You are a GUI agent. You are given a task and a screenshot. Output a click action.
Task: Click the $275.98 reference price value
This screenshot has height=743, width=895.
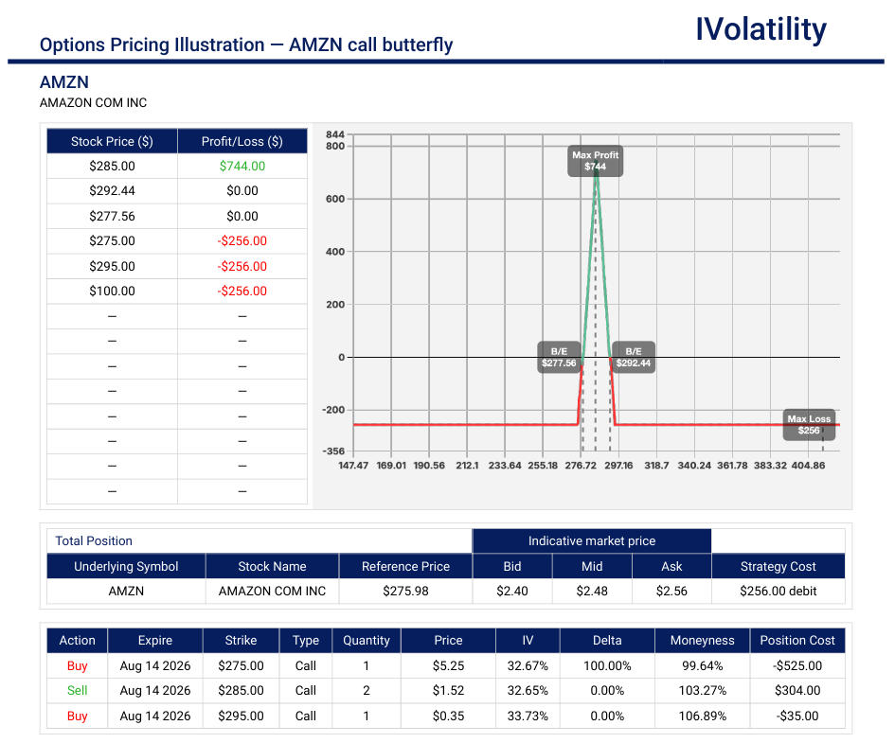coord(405,591)
